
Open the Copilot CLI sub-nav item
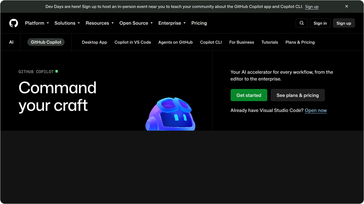(x=211, y=42)
